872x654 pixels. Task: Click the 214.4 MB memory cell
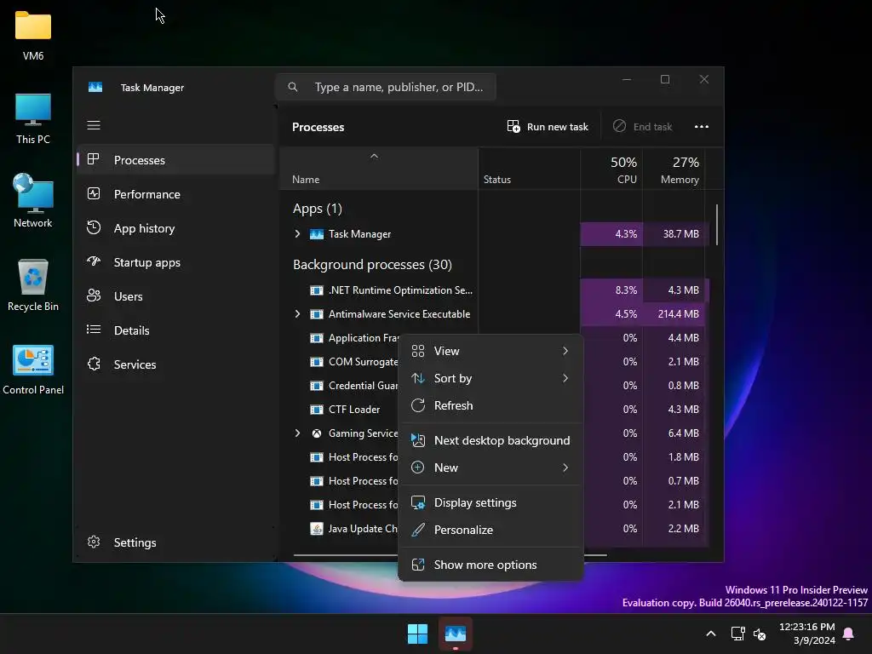[x=674, y=314]
